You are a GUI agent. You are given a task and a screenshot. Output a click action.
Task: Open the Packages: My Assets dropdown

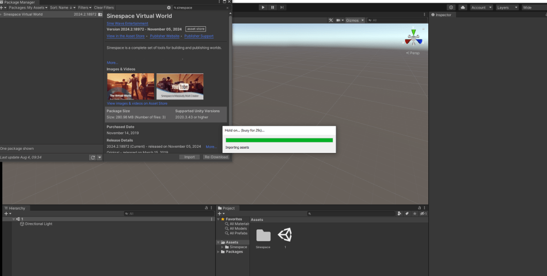(x=27, y=7)
